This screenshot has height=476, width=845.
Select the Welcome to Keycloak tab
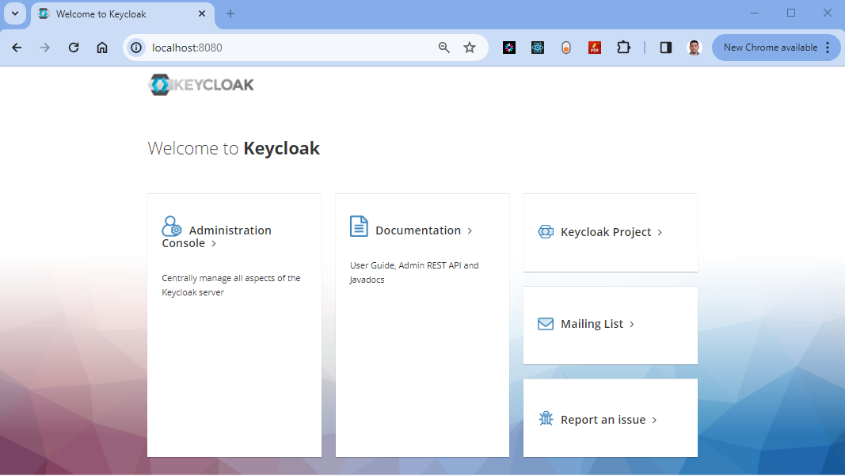click(123, 14)
